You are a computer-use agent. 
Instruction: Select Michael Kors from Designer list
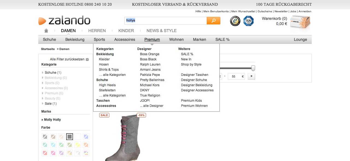(x=150, y=85)
